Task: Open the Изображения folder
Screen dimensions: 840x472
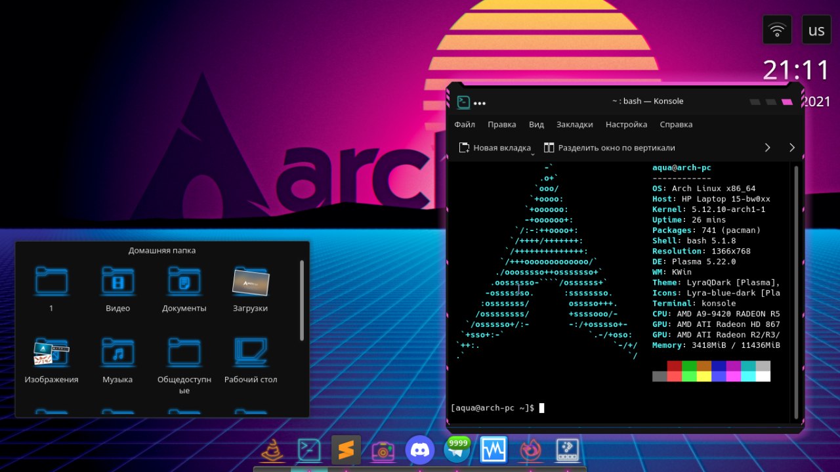Action: pyautogui.click(x=51, y=360)
